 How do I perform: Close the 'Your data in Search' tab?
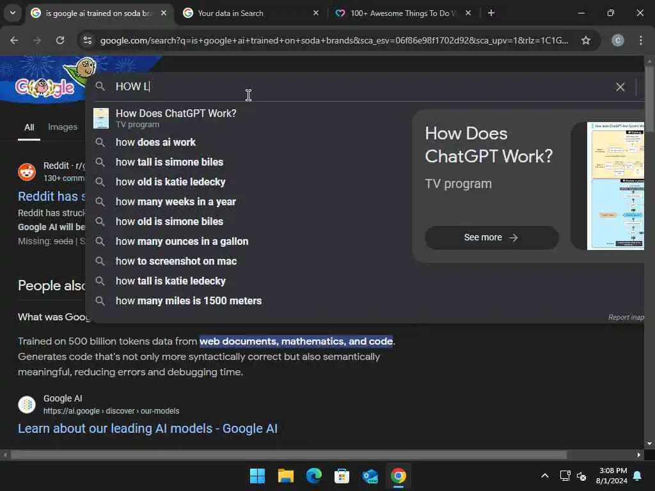(316, 13)
